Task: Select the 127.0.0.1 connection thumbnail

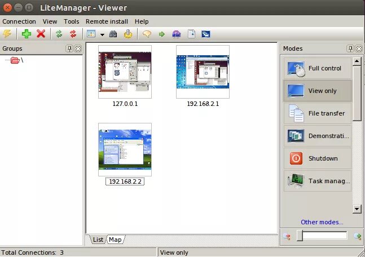Action: [125, 72]
